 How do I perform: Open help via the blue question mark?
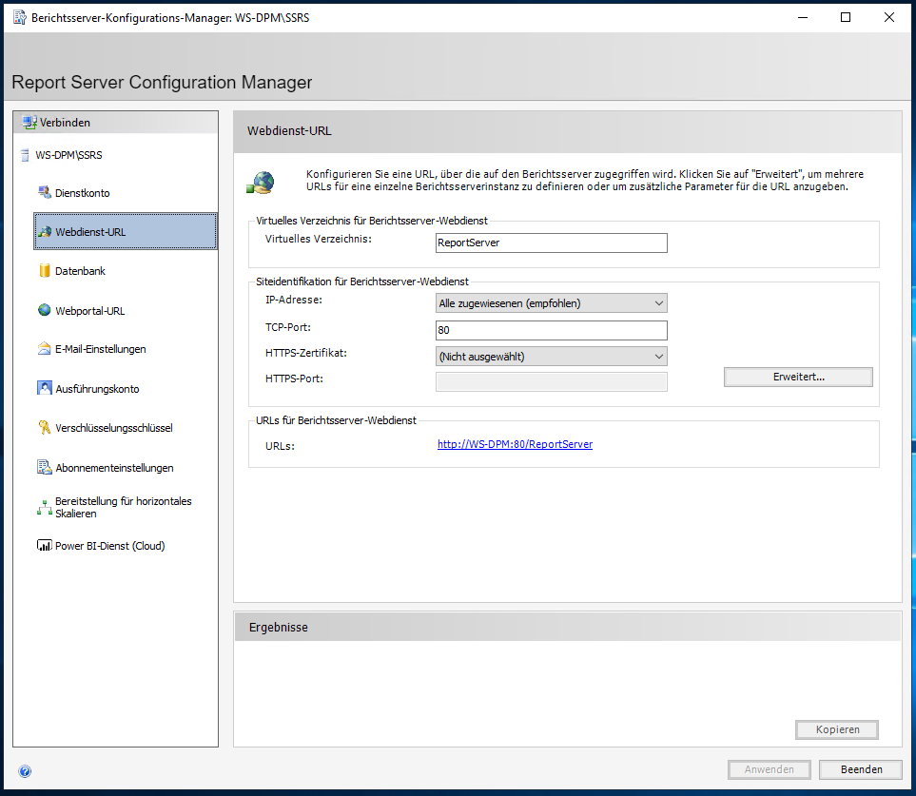pos(25,771)
